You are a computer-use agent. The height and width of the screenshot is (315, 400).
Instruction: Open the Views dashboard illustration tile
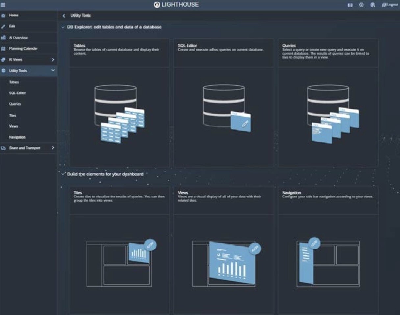224,263
